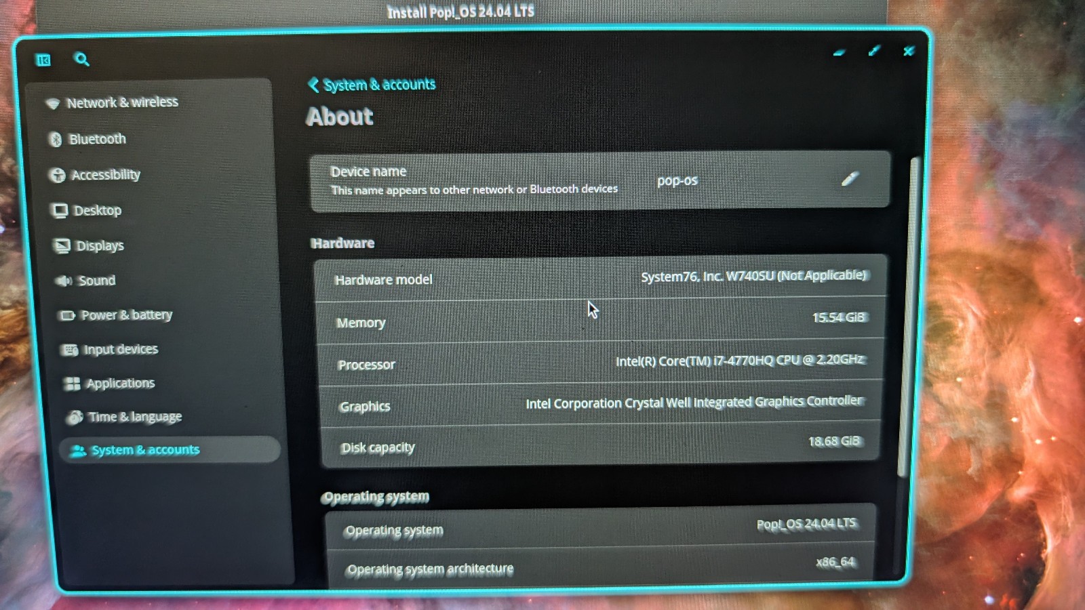Image resolution: width=1085 pixels, height=610 pixels.
Task: Click the Hardware model row label
Action: (x=383, y=279)
